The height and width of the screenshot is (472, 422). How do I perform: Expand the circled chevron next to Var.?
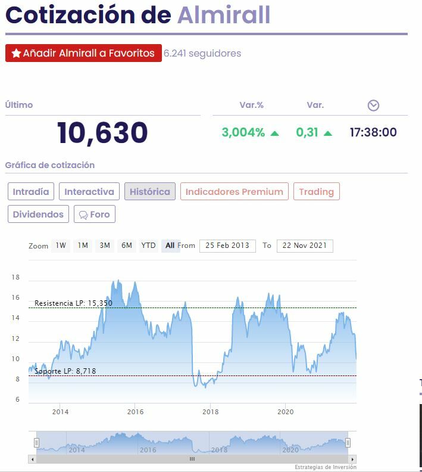[x=373, y=105]
